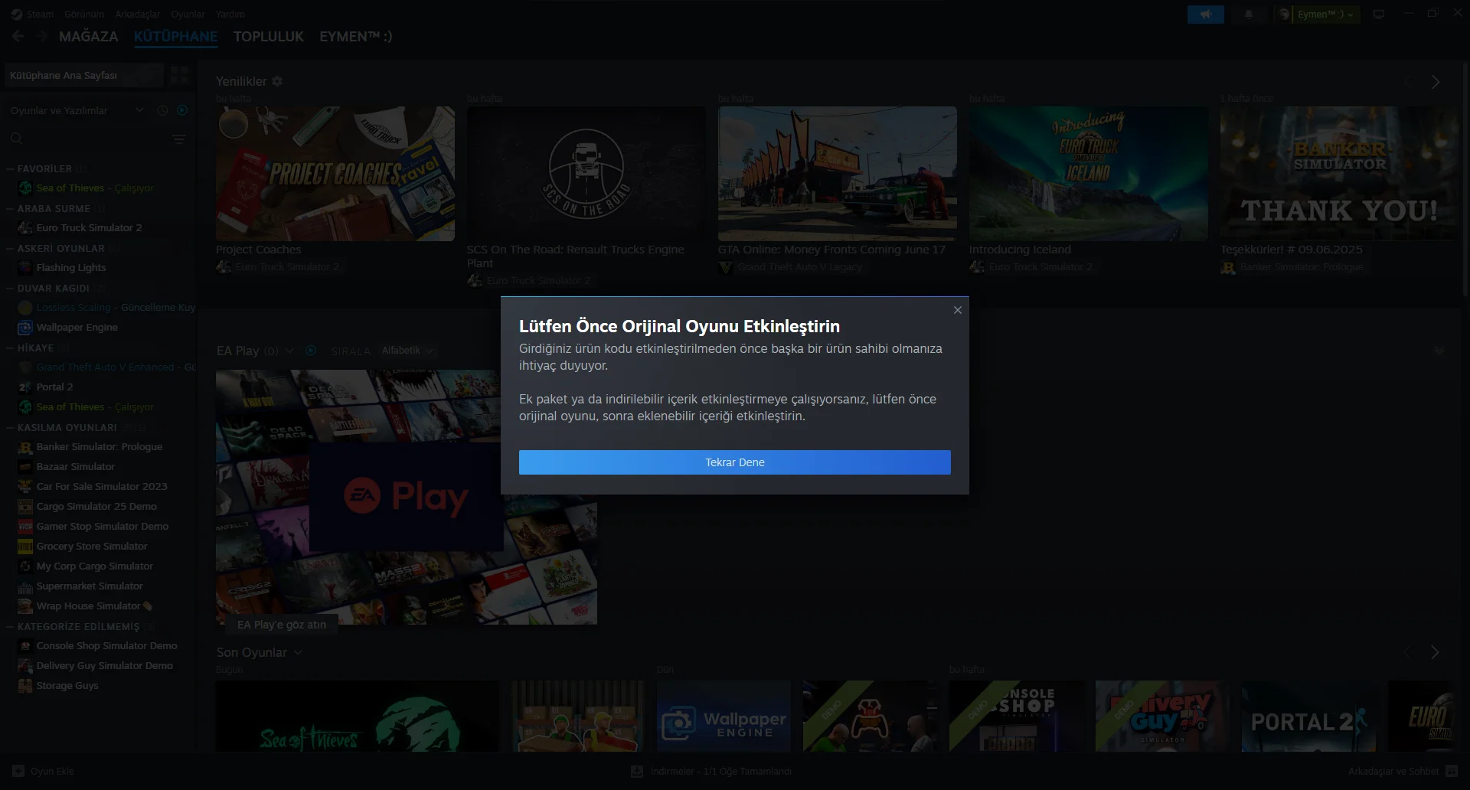Select the Sea of Thieves recent game tile
Viewport: 1470px width, 790px height.
tap(357, 717)
